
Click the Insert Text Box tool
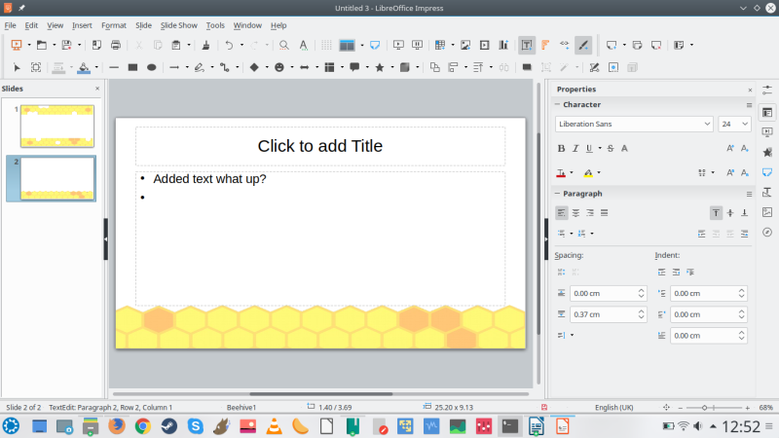526,45
